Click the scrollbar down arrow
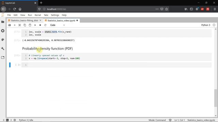 (x=216, y=116)
